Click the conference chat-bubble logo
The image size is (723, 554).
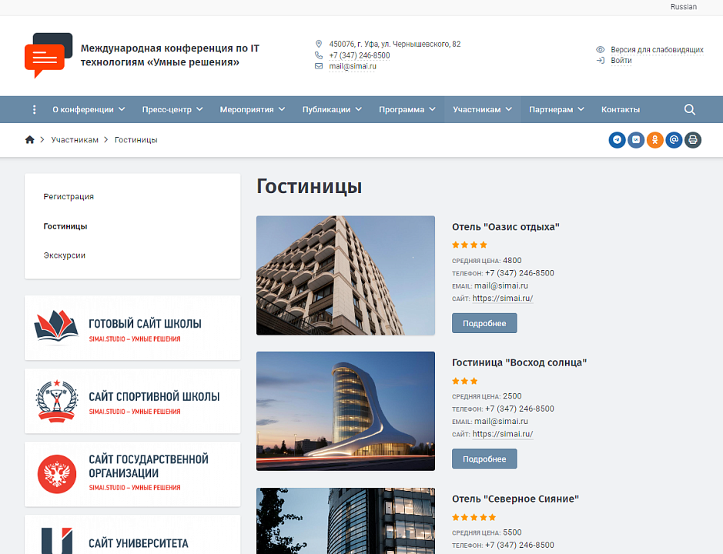(49, 55)
